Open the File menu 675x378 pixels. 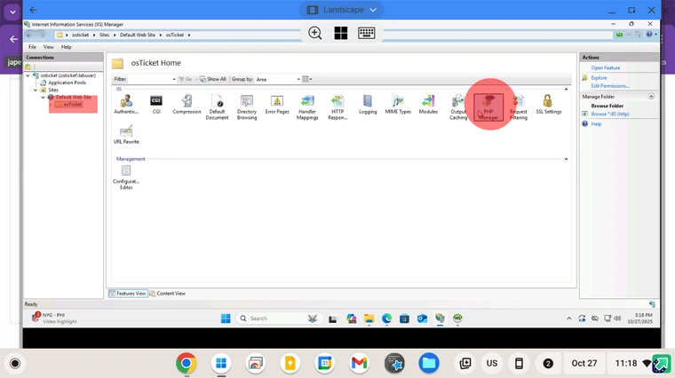32,47
